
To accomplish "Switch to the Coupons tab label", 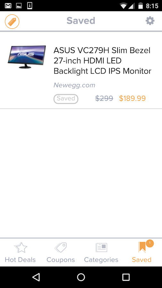I will (61, 260).
